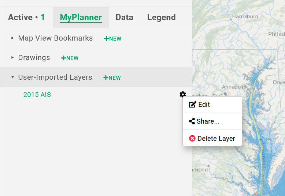The image size is (285, 196).
Task: Click the Annapolis label on the map
Action: [234, 87]
